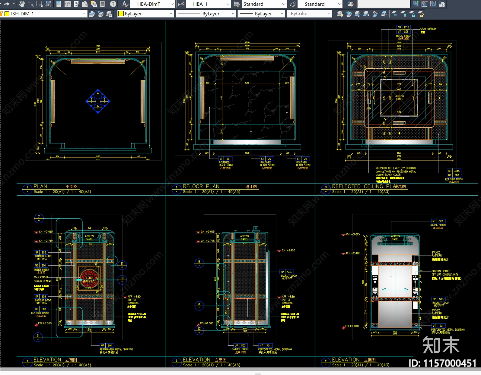Click 'REFLECTED CEILING PLAN' title text
The height and width of the screenshot is (375, 481).
[365, 187]
